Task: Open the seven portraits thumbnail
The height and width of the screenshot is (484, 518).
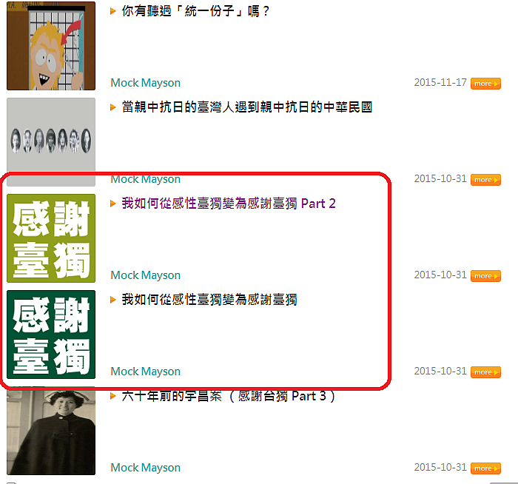Action: click(51, 142)
